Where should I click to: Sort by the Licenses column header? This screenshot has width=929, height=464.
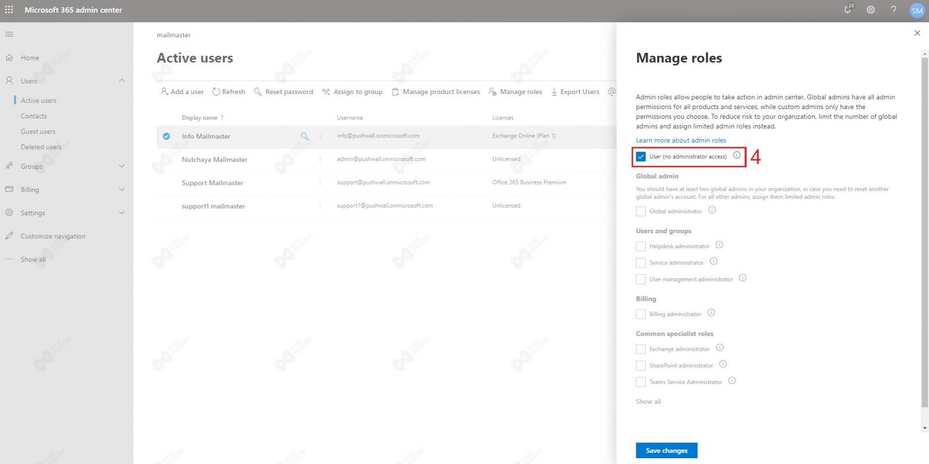[x=503, y=118]
